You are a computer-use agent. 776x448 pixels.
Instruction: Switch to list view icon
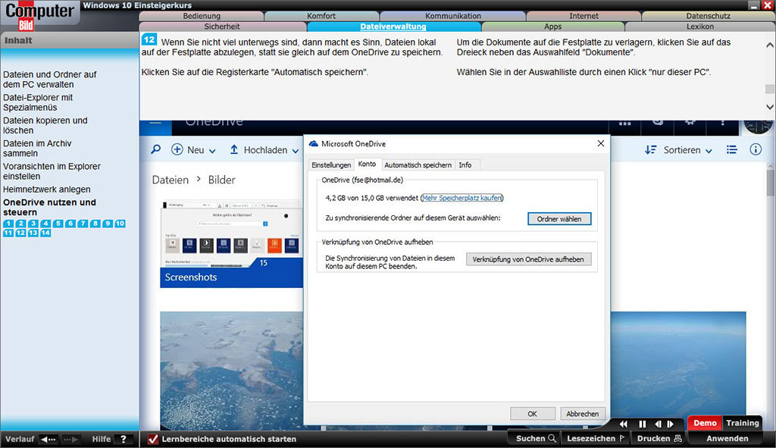pos(731,149)
